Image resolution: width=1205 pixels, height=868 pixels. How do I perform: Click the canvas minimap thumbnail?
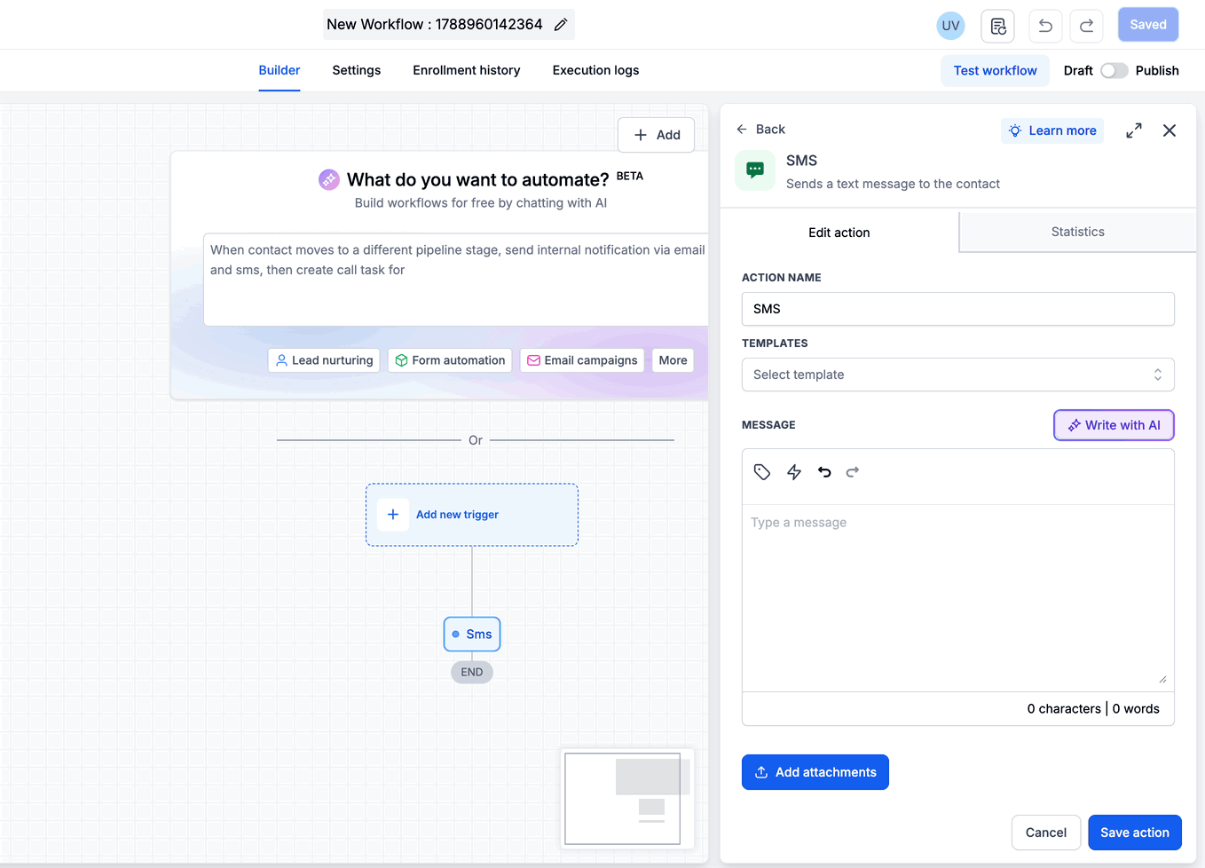(x=627, y=798)
